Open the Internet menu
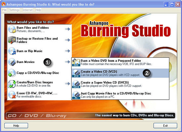 [27, 10]
